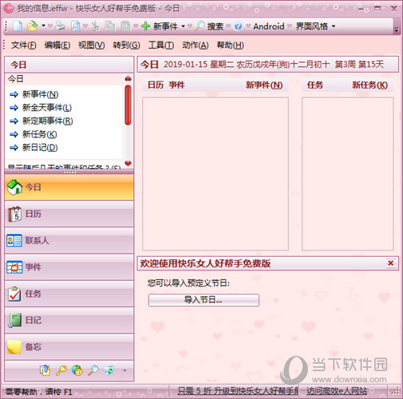This screenshot has height=399, width=403.
Task: Click 新事件(N) in calendar events header
Action: click(x=264, y=85)
